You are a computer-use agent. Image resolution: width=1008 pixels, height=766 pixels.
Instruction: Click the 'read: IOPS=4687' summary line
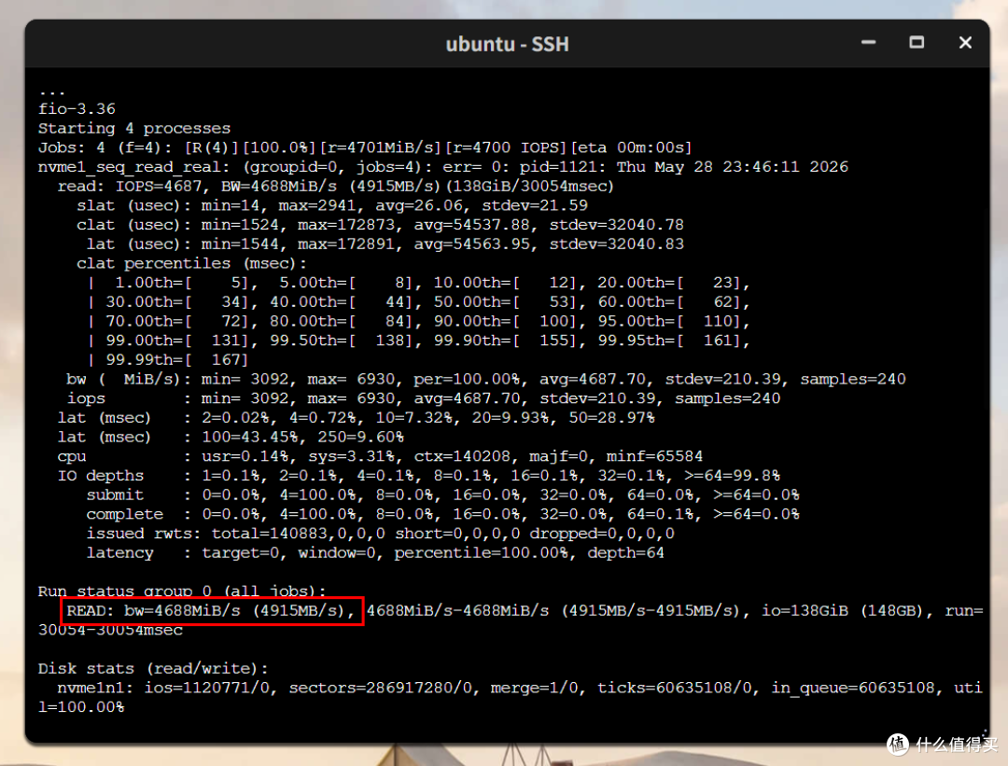336,186
